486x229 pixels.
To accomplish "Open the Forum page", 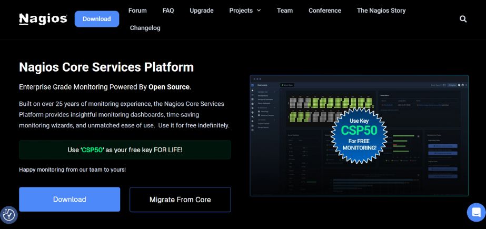I will click(x=137, y=11).
